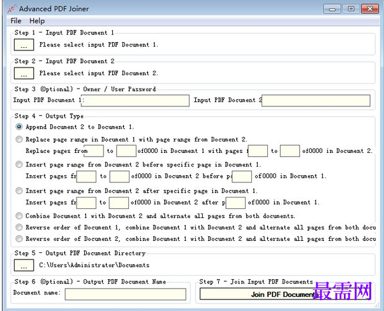Click Replace 'with pages' start field for Document 2
This screenshot has height=311, width=384.
click(x=258, y=151)
